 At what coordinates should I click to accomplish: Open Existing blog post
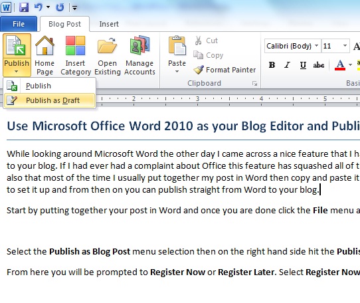[x=107, y=55]
